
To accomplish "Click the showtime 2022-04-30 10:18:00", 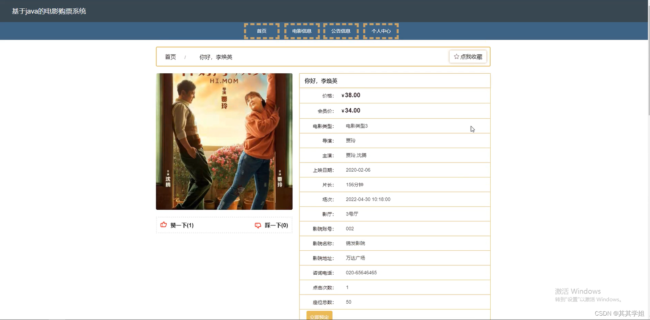I will tap(368, 199).
